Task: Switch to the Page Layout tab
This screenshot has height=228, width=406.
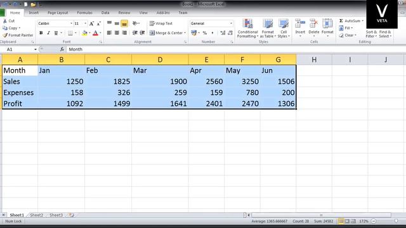Action: click(58, 13)
